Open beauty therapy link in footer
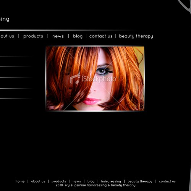Image resolution: width=191 pixels, height=191 pixels. 140,181
